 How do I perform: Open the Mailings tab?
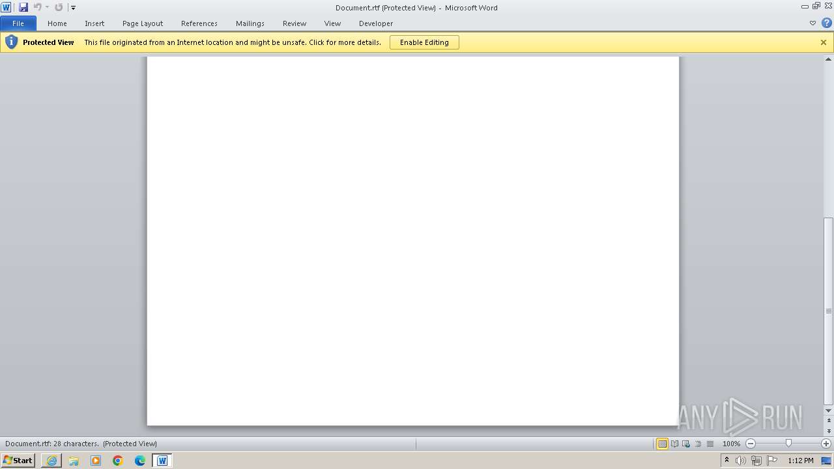tap(250, 23)
